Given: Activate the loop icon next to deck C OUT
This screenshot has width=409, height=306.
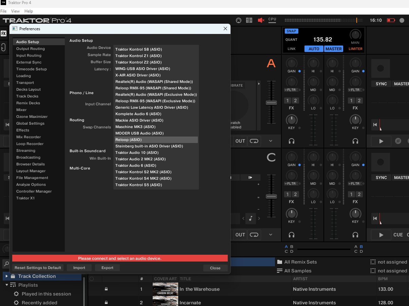Looking at the screenshot, I should click(x=254, y=234).
